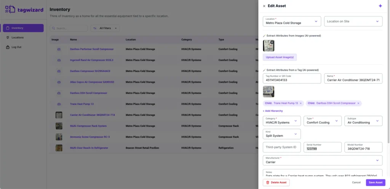Click the Location column header
Image resolution: width=390 pixels, height=189 pixels.
131,40
